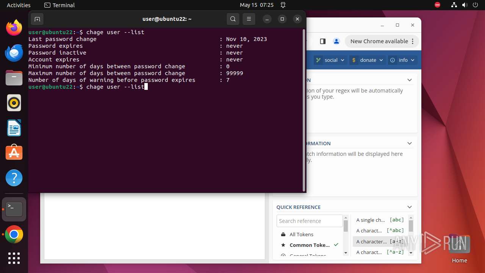
Task: Open network status icon in top bar
Action: pos(454,5)
